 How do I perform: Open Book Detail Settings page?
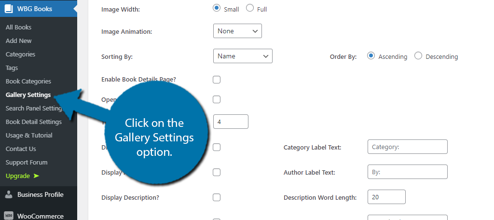tap(34, 122)
